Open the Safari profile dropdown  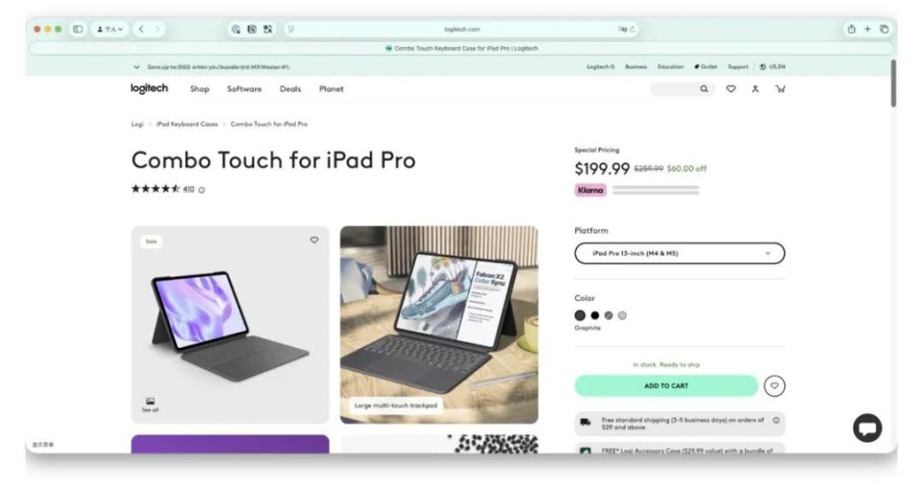pos(110,29)
